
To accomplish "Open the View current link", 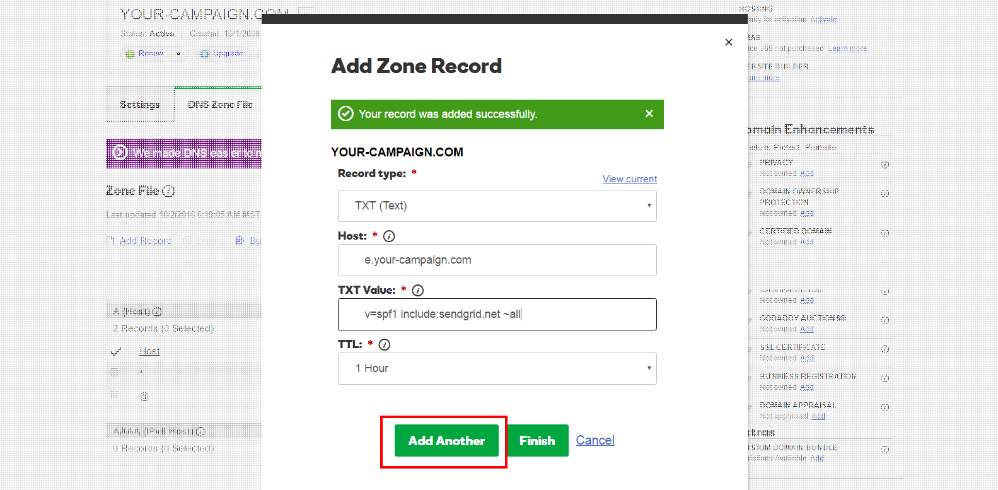I will (x=630, y=179).
